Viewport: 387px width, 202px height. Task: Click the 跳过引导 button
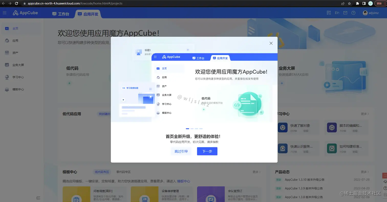click(181, 151)
